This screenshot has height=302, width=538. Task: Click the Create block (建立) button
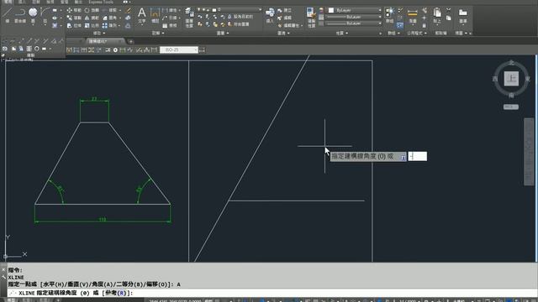285,10
